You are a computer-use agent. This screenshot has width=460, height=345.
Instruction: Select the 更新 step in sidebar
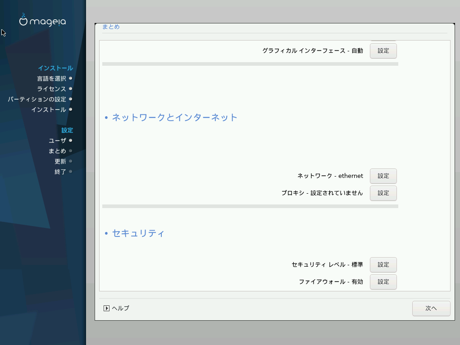(60, 161)
